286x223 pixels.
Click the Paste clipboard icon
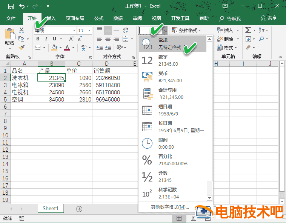coord(10,34)
